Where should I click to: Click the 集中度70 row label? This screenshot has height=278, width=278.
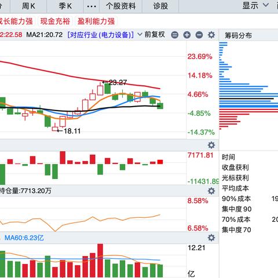(236, 230)
